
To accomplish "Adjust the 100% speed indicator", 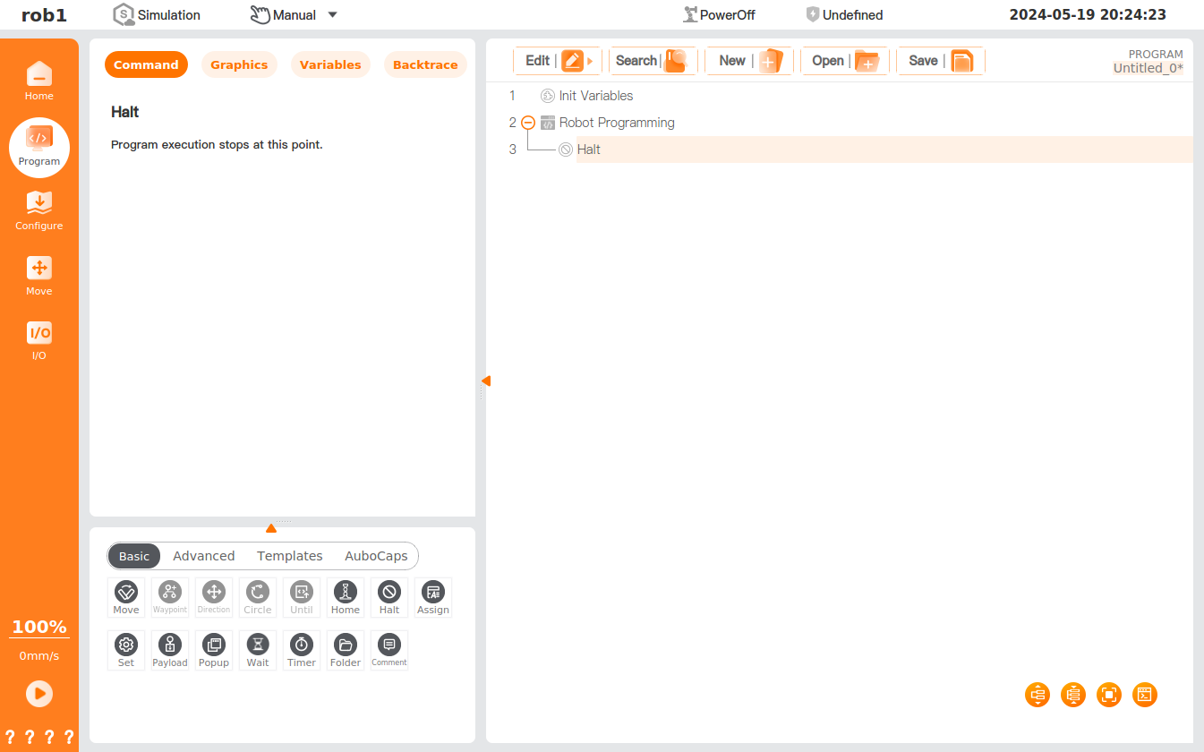I will click(x=39, y=627).
